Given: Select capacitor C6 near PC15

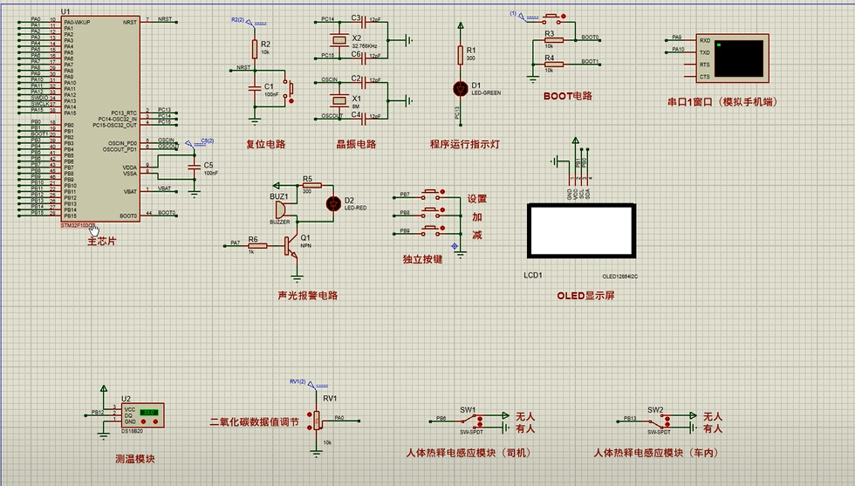Looking at the screenshot, I should pyautogui.click(x=365, y=57).
